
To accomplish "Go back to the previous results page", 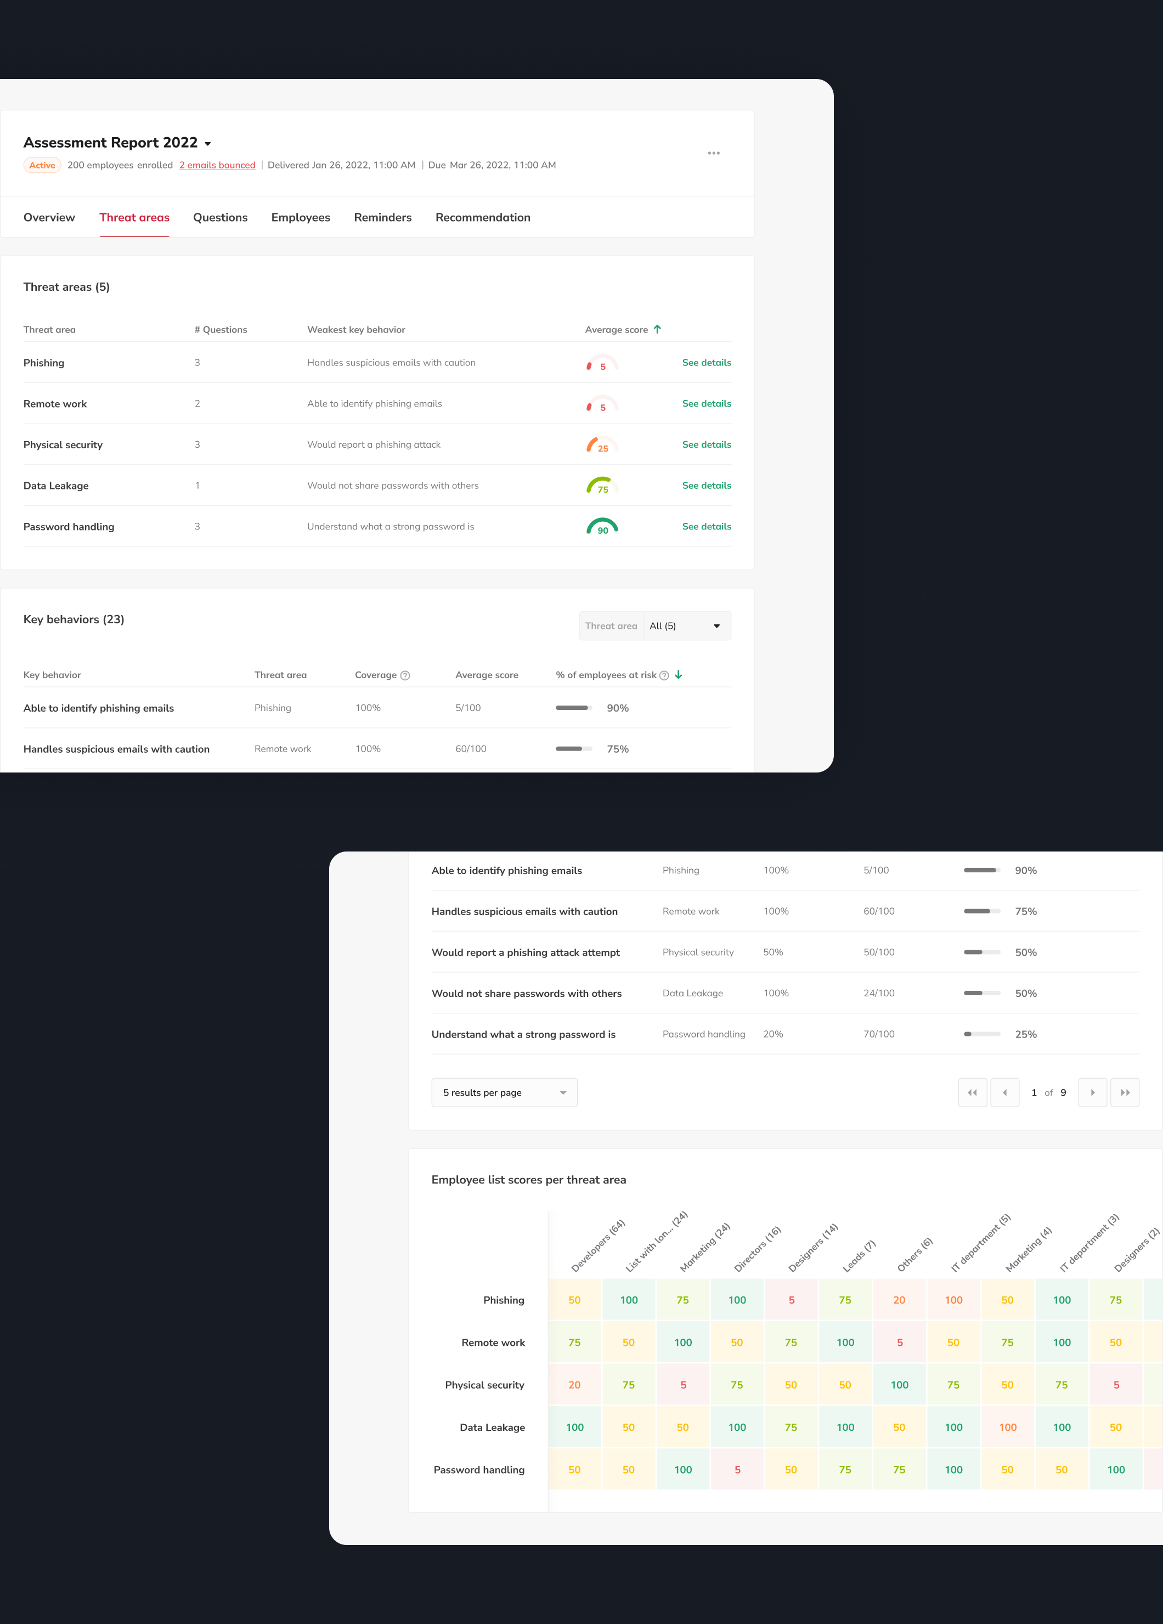I will (1006, 1092).
